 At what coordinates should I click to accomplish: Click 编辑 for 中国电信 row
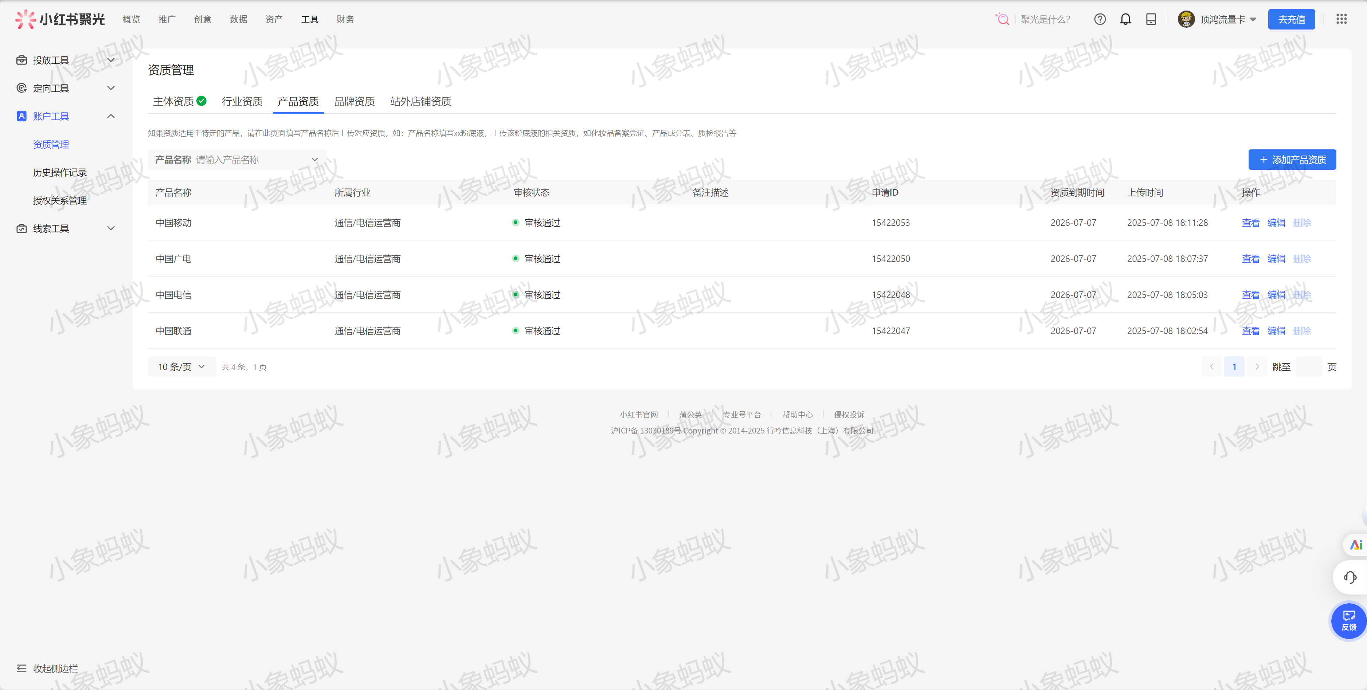point(1276,295)
